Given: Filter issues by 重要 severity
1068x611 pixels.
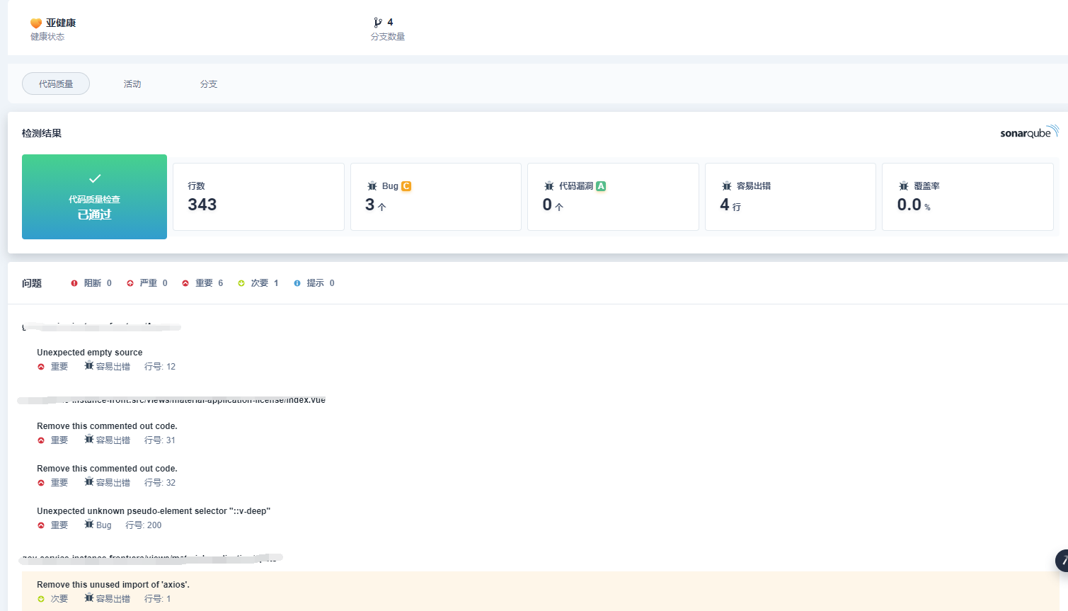Looking at the screenshot, I should [x=202, y=283].
